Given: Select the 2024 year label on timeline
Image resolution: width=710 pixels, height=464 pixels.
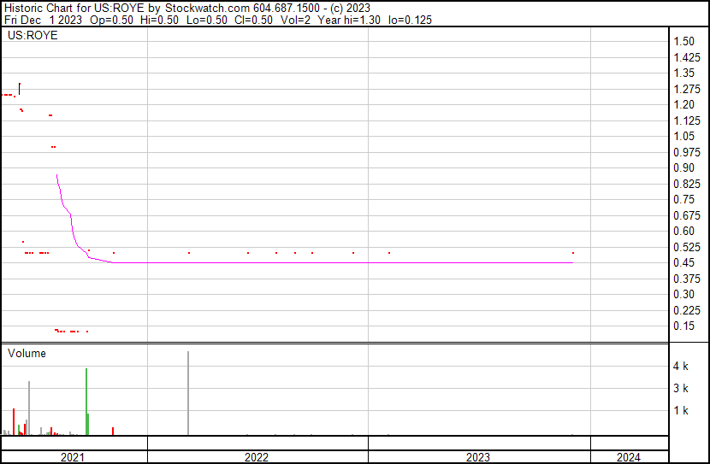Looking at the screenshot, I should coord(627,457).
